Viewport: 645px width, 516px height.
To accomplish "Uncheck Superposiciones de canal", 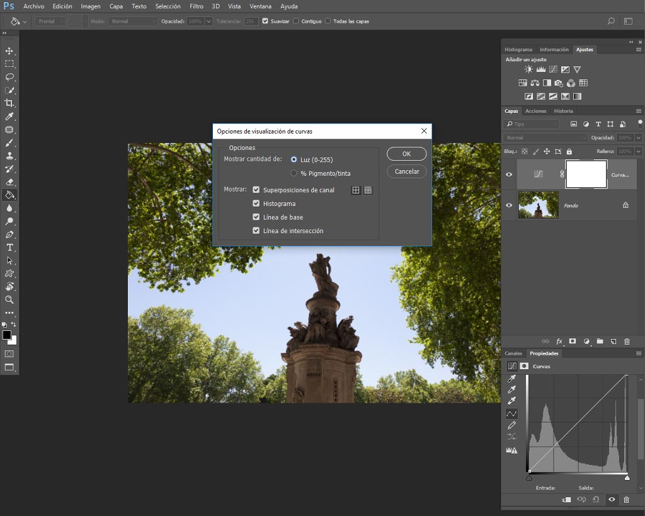I will click(x=256, y=190).
